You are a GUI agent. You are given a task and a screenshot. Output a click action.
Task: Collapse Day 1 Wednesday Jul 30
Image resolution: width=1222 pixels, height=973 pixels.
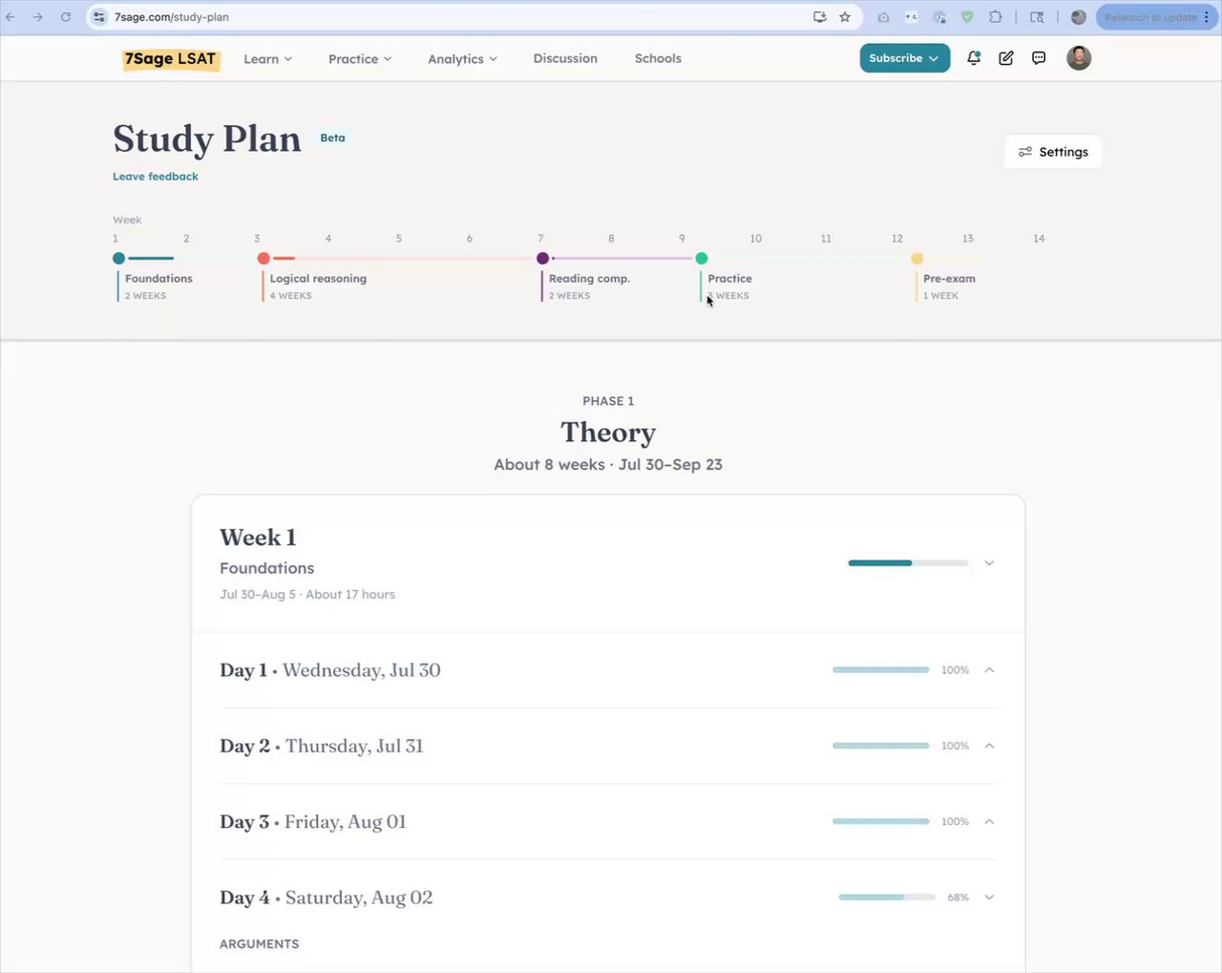pyautogui.click(x=989, y=670)
